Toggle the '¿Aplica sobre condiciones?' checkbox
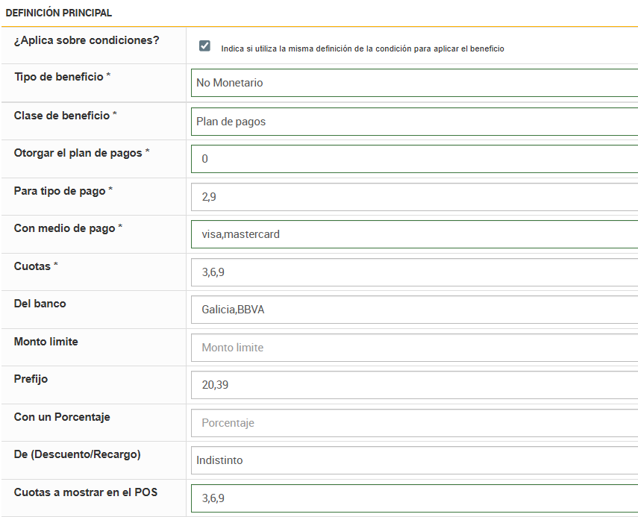Image resolution: width=638 pixels, height=517 pixels. [204, 46]
